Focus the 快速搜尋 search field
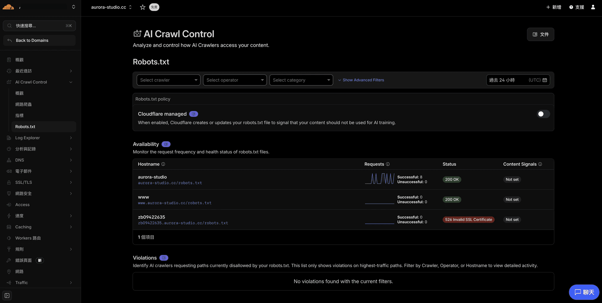This screenshot has width=602, height=303. pos(39,26)
